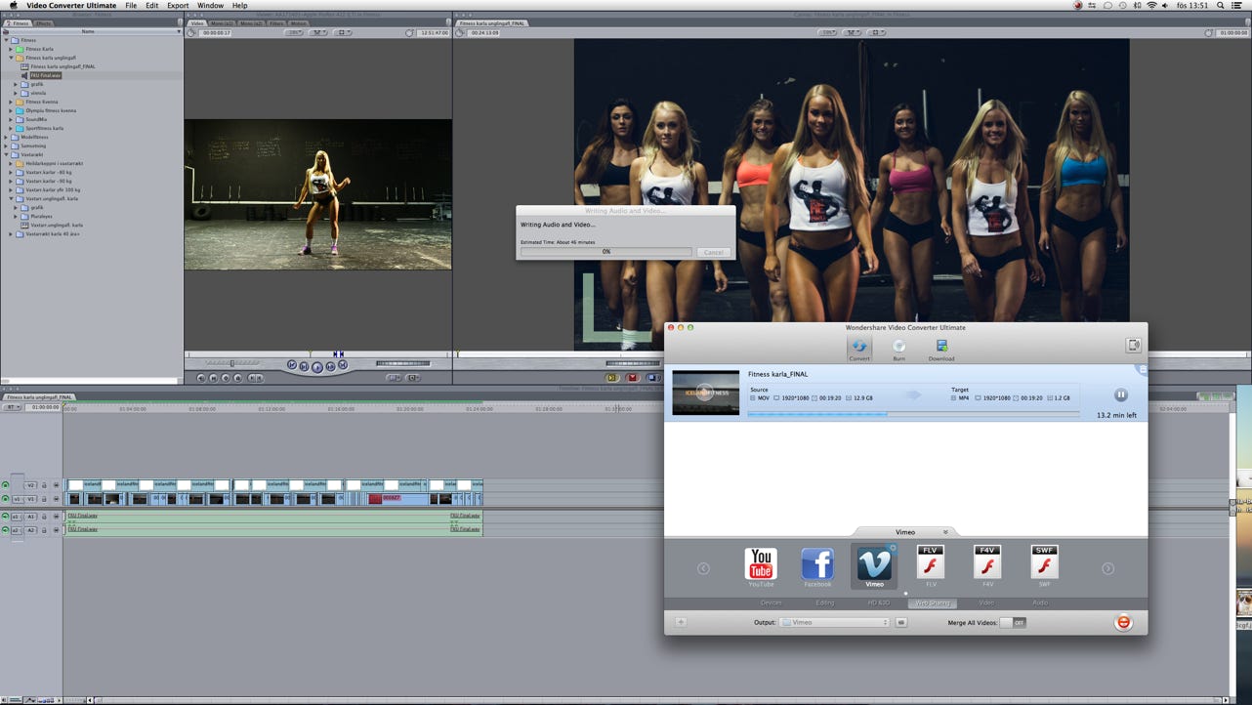Switch to the Effects tab

click(44, 23)
